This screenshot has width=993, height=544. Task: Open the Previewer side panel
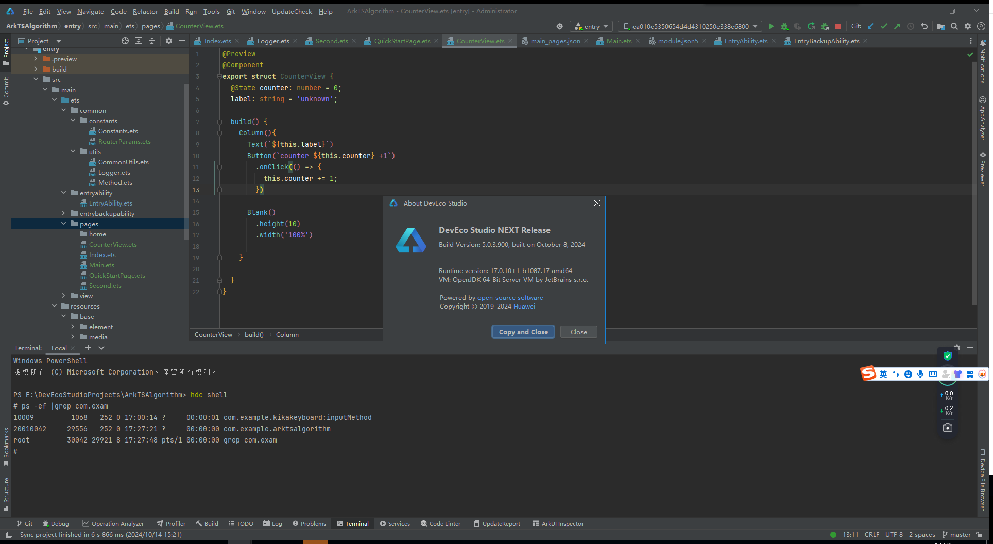click(983, 169)
